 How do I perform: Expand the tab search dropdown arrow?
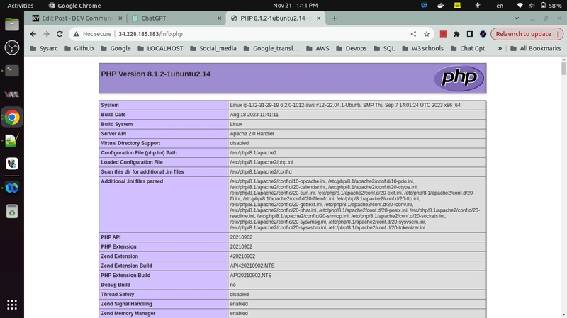[517, 18]
